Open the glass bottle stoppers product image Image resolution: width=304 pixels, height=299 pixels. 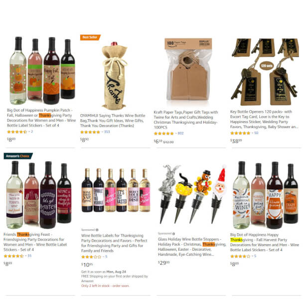[x=193, y=194]
